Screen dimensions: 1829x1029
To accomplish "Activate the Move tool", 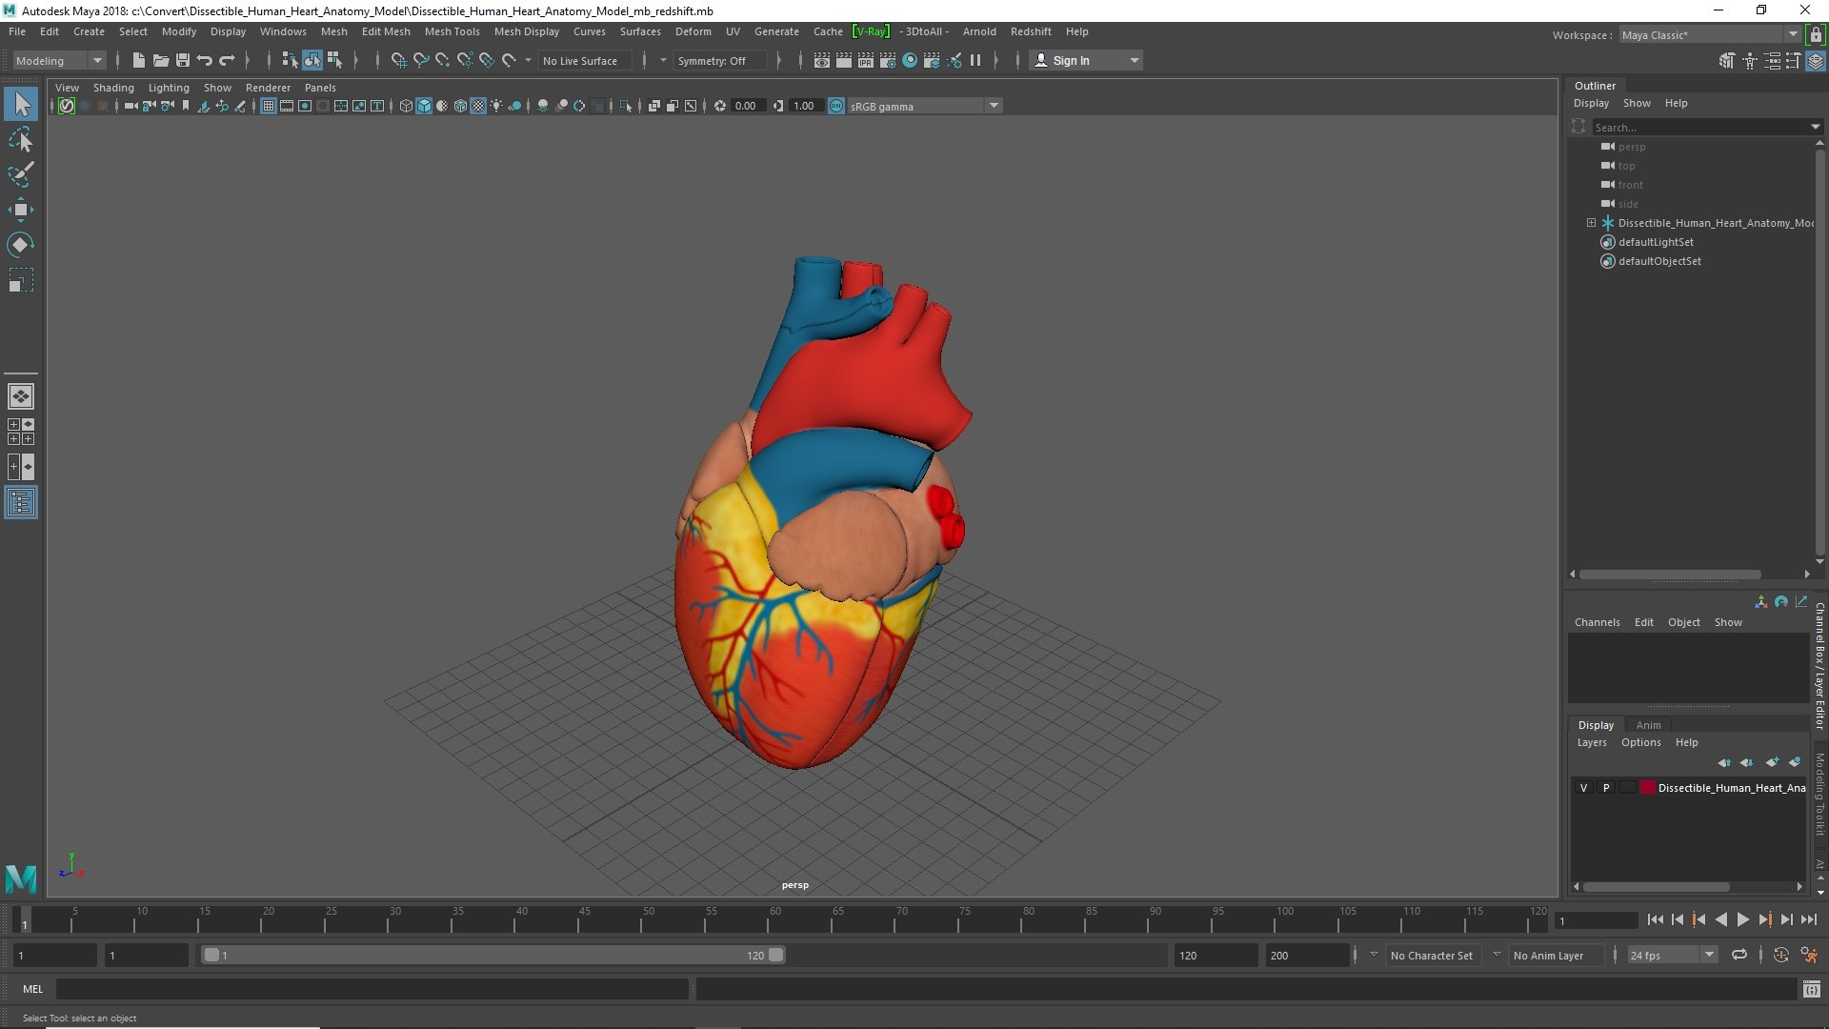I will [x=21, y=210].
